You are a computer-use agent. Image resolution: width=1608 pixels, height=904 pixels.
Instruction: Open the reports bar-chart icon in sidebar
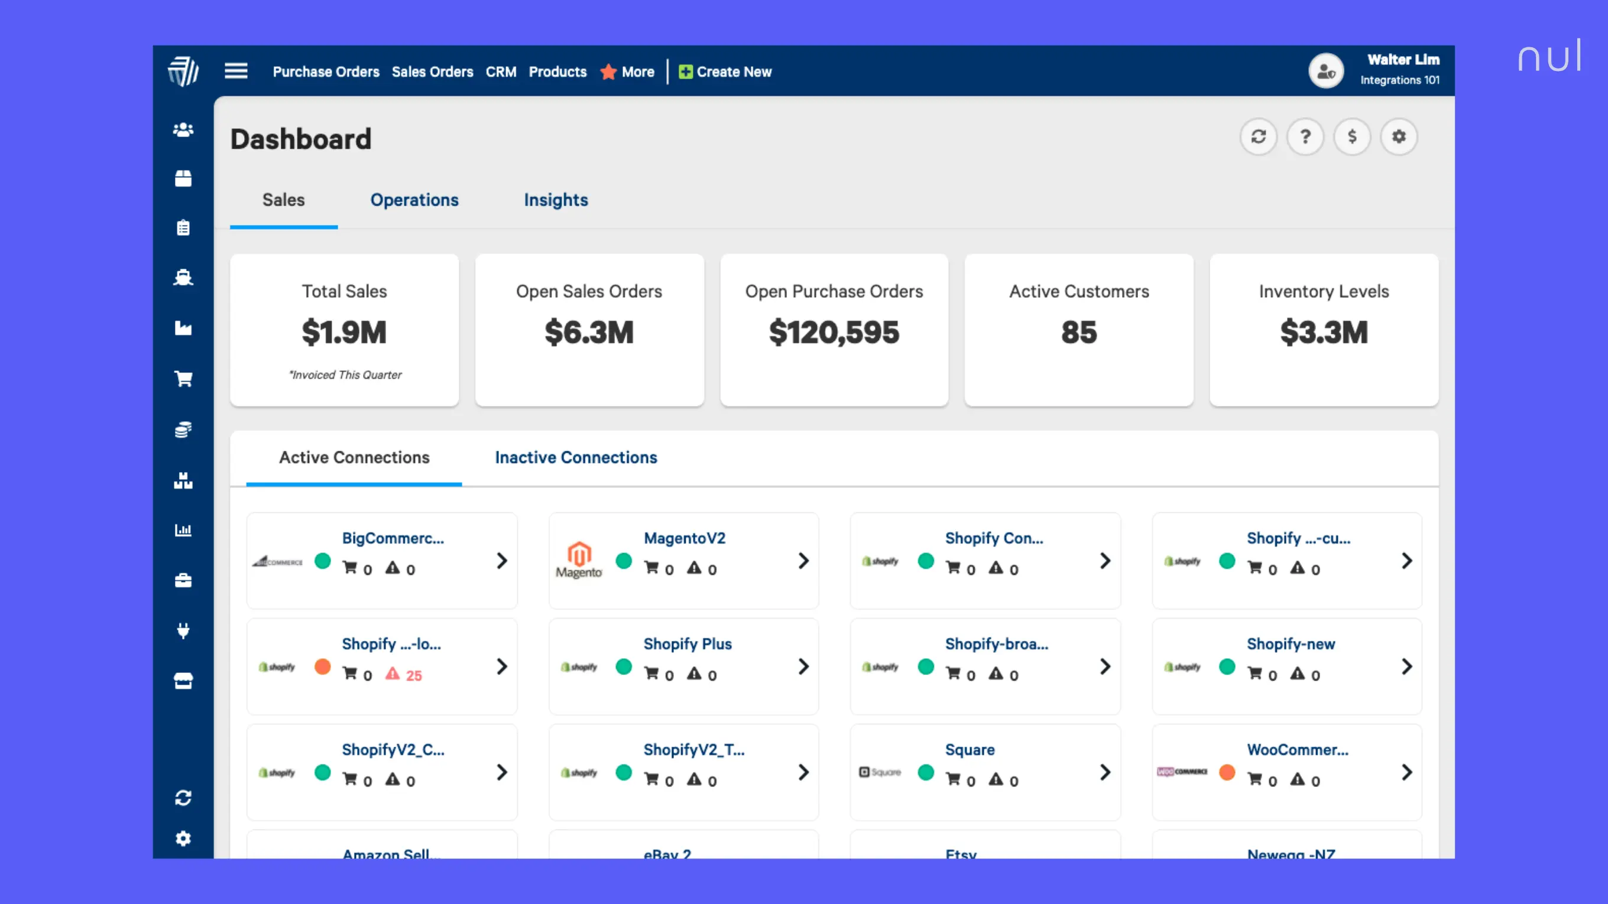click(182, 529)
